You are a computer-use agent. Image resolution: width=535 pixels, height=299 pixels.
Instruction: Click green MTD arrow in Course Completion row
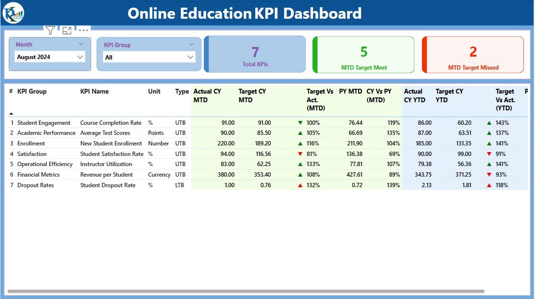[300, 122]
